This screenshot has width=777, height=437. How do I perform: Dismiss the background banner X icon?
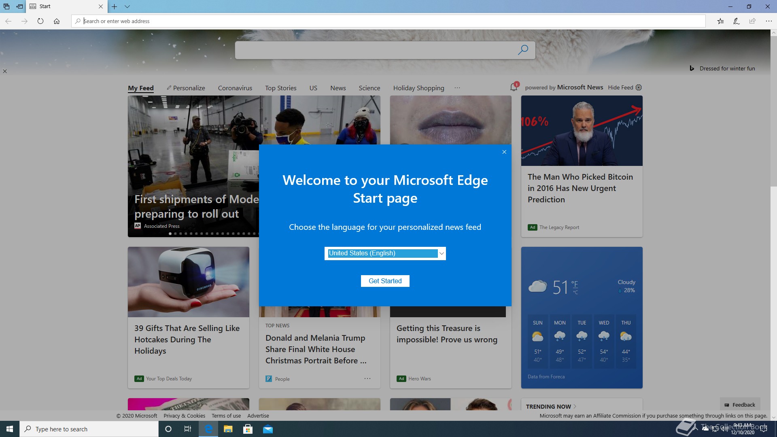tap(5, 71)
